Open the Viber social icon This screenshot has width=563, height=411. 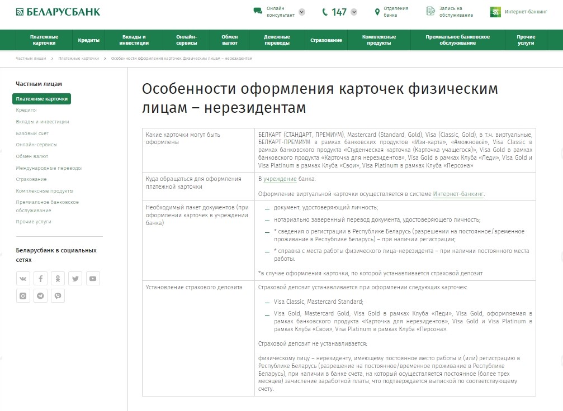[58, 296]
